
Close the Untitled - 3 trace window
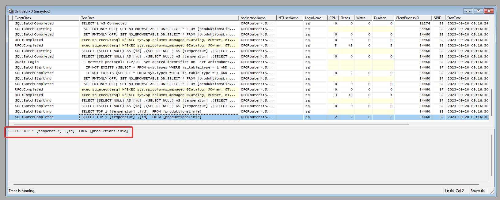(489, 11)
